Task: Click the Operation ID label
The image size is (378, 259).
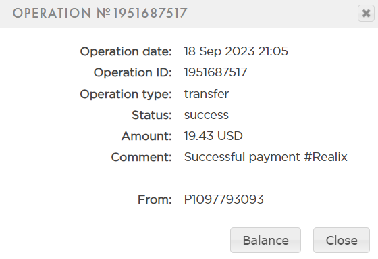Action: tap(132, 72)
